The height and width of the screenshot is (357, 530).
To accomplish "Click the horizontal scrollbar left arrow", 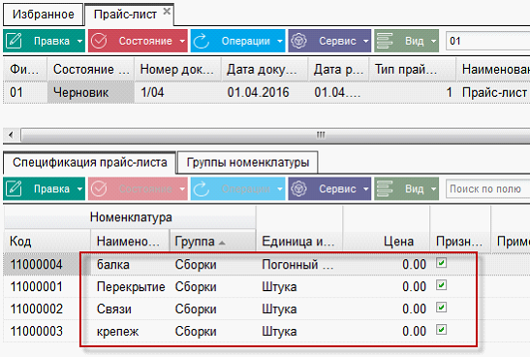I will click(x=12, y=135).
